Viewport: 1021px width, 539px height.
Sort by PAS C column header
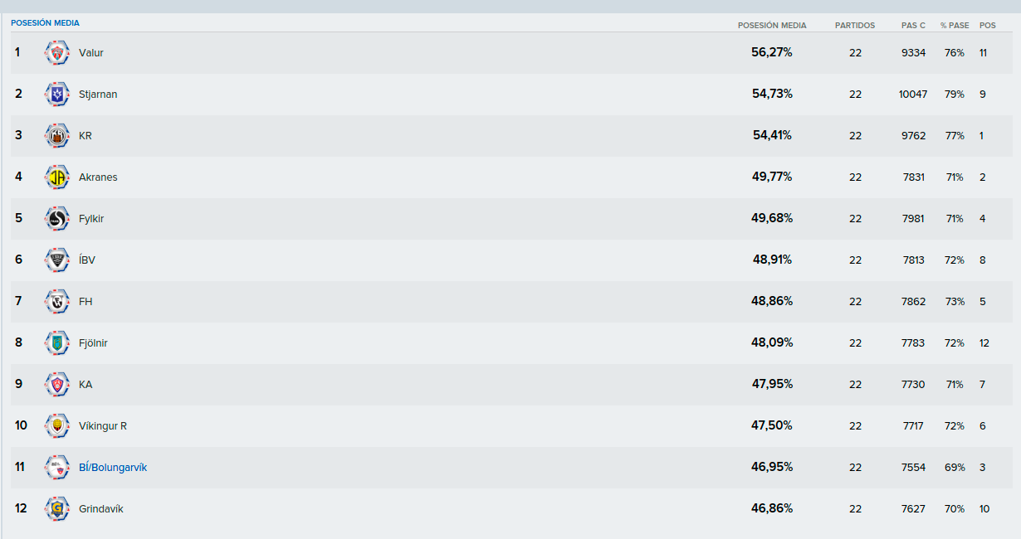point(913,26)
